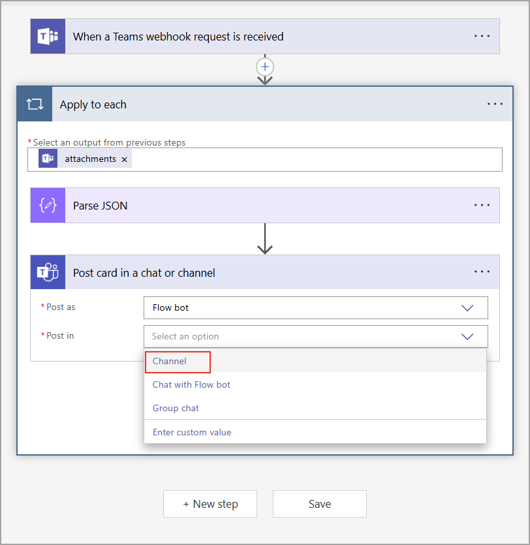Expand the Post in dropdown
Screen dimensions: 530x545
tap(467, 336)
